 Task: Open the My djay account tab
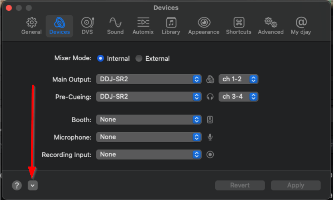pyautogui.click(x=301, y=26)
